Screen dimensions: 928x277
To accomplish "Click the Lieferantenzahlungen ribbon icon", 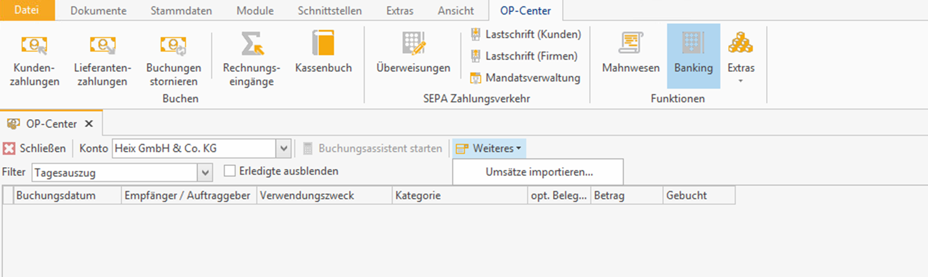I will [102, 46].
